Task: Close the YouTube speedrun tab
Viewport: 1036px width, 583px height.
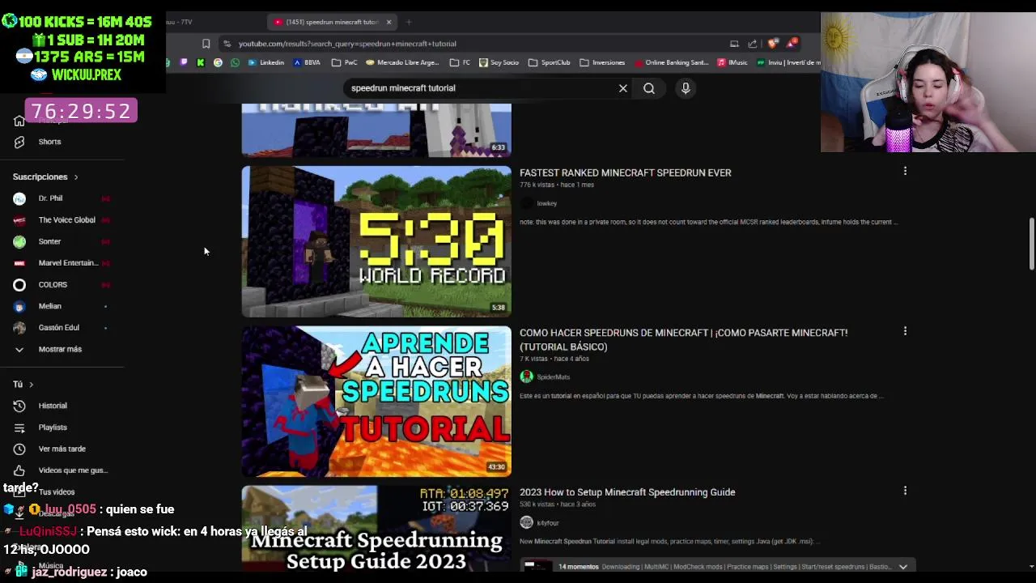Action: [388, 22]
